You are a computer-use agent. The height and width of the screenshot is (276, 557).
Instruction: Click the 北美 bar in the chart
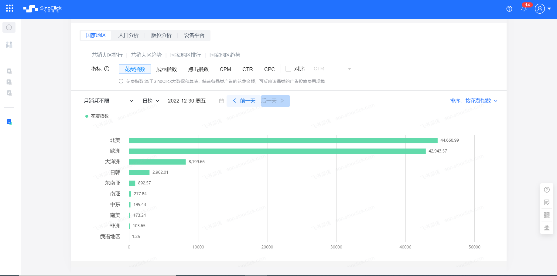point(283,140)
